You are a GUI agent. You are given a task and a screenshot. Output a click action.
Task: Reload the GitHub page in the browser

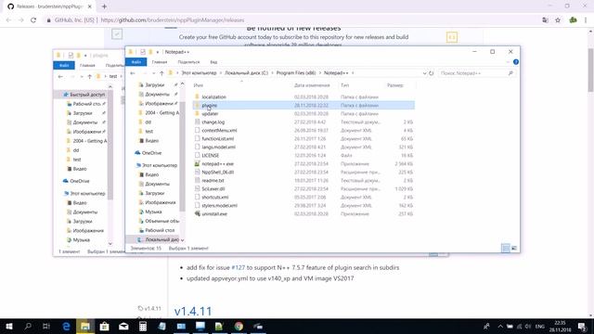point(33,20)
